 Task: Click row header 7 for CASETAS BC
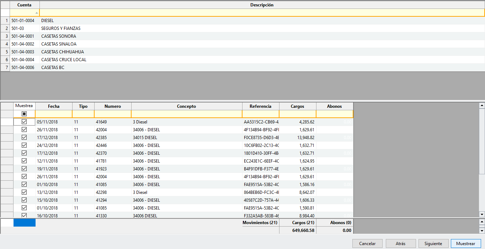click(5, 68)
